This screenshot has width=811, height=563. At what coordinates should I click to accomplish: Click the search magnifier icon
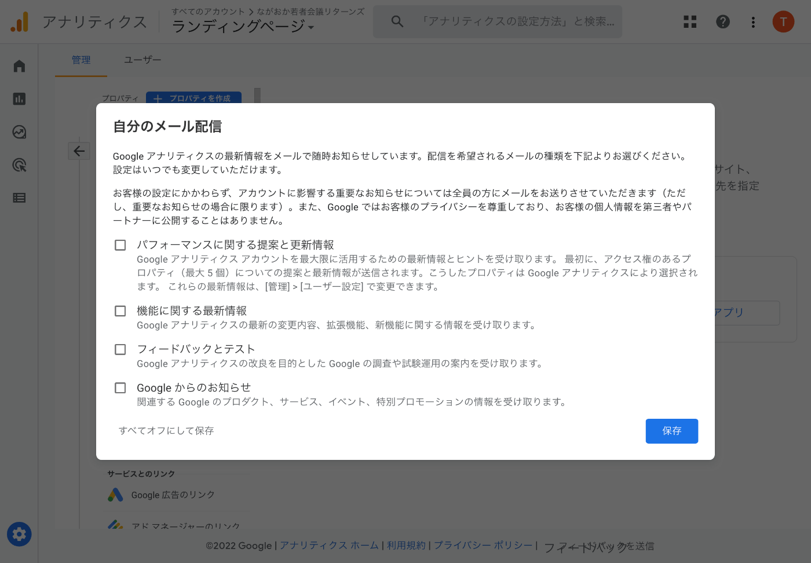point(397,21)
